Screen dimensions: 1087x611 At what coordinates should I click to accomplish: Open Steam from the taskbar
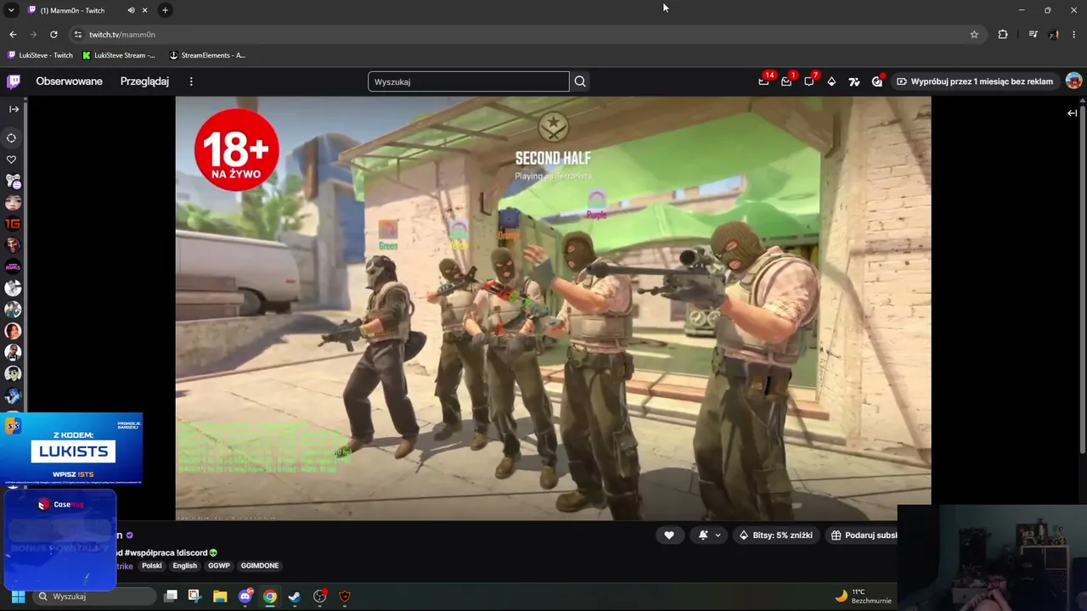tap(294, 597)
